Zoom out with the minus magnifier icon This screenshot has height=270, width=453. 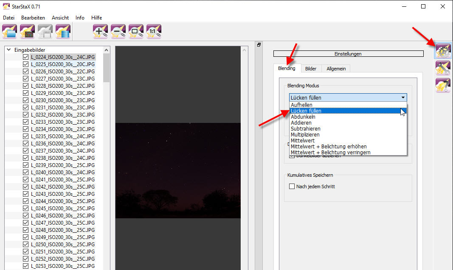pos(118,32)
